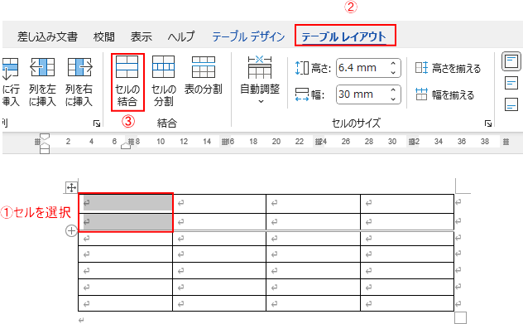Viewport: 523px width, 324px height.
Task: Open the 自動調整 (AutoFit) dropdown
Action: pos(260,80)
